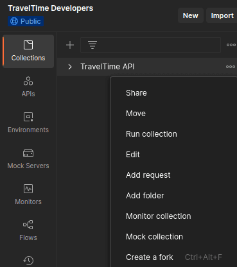Click the Import button
Screen dimensions: 237x267
222,15
